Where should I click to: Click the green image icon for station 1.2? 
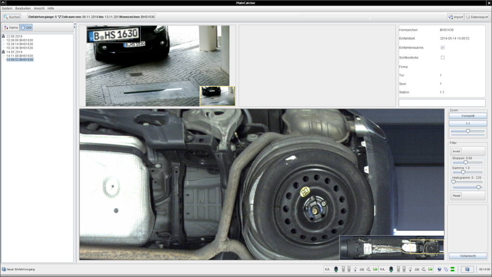(x=375, y=269)
